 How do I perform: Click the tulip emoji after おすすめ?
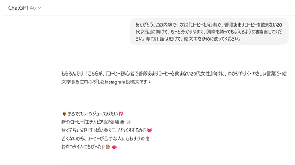coord(148,138)
